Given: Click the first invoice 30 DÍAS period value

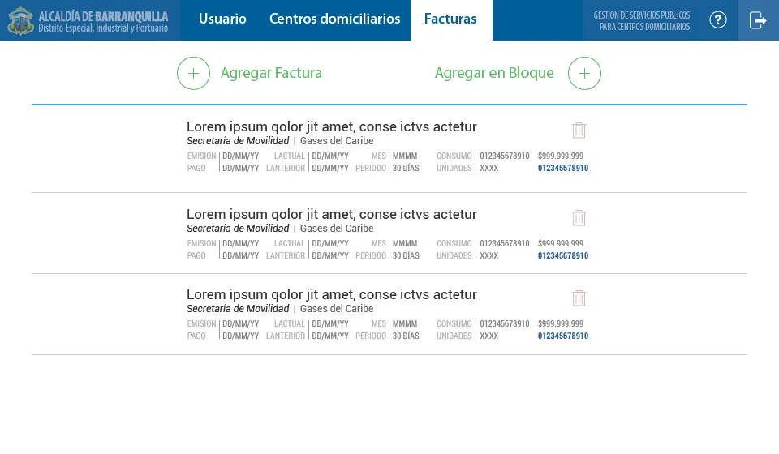Looking at the screenshot, I should [406, 168].
